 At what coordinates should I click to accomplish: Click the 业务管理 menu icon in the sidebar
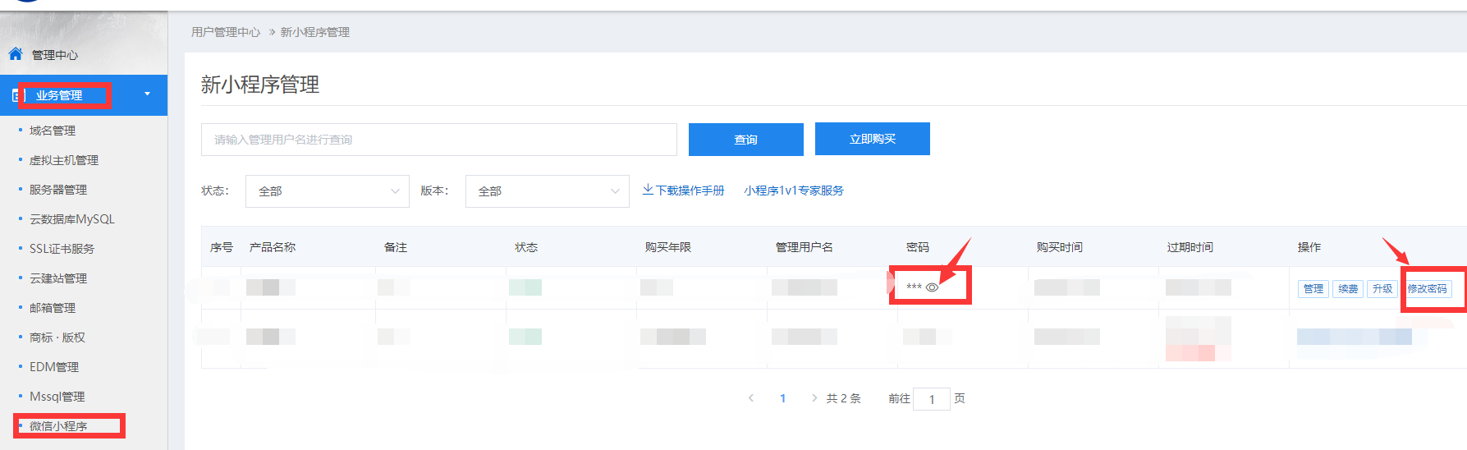(16, 95)
